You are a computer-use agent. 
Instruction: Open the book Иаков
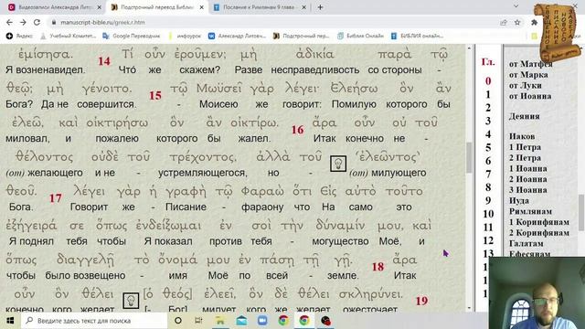[522, 136]
